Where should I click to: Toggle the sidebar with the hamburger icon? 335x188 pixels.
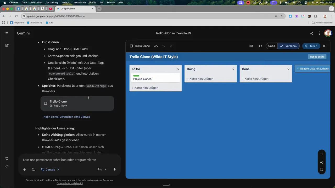point(7,33)
